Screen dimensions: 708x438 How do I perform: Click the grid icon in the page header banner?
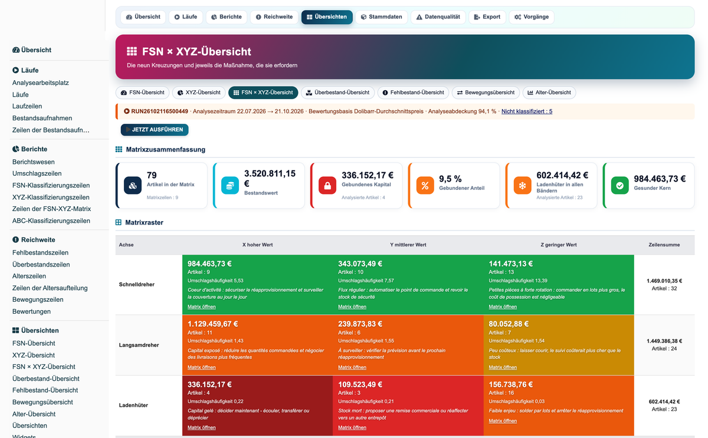pos(132,52)
